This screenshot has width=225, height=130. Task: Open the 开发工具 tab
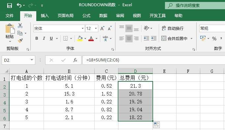158,15
